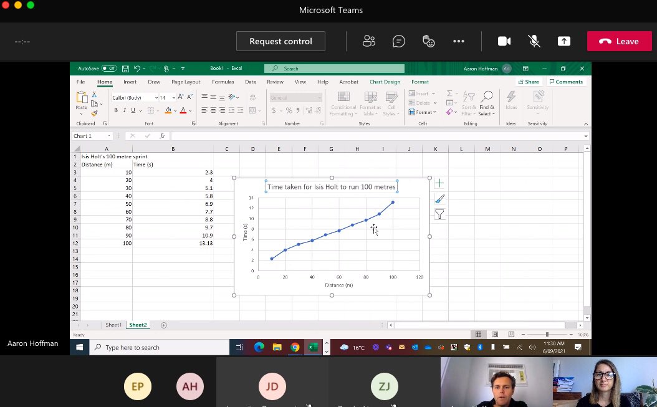Image resolution: width=657 pixels, height=407 pixels.
Task: Click the Excel Search box
Action: [334, 69]
